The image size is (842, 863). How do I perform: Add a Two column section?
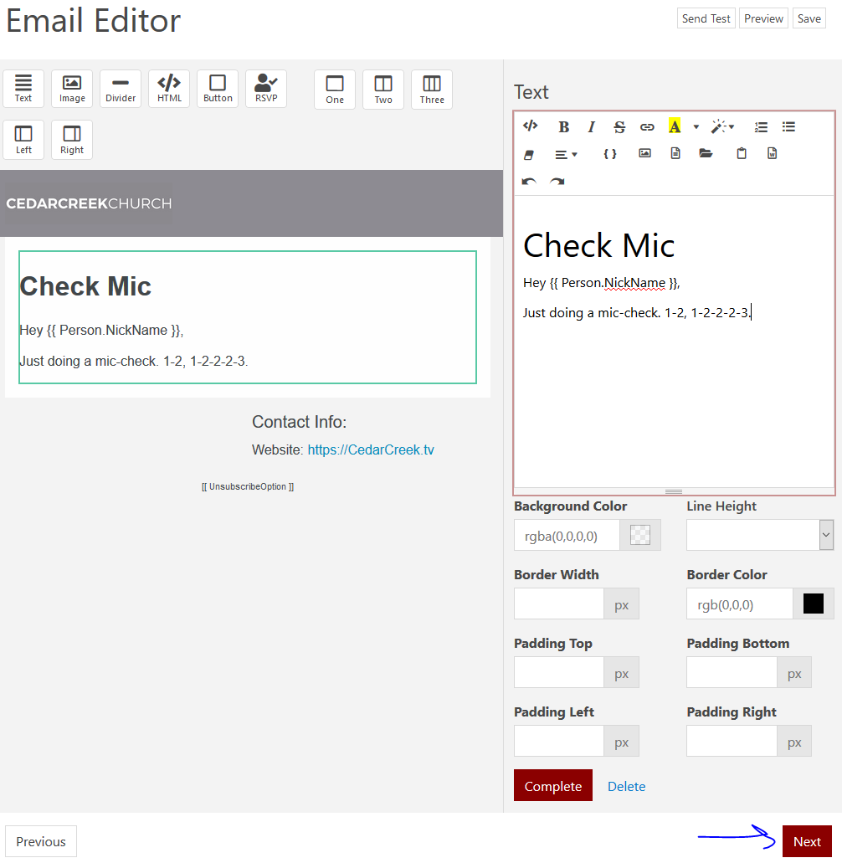tap(383, 90)
